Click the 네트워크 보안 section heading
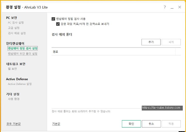 (16, 64)
